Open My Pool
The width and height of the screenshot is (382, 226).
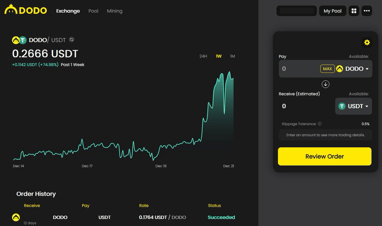[x=333, y=11]
